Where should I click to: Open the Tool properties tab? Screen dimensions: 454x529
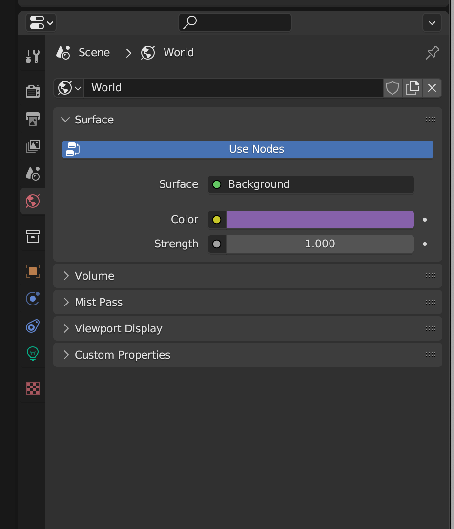[33, 56]
